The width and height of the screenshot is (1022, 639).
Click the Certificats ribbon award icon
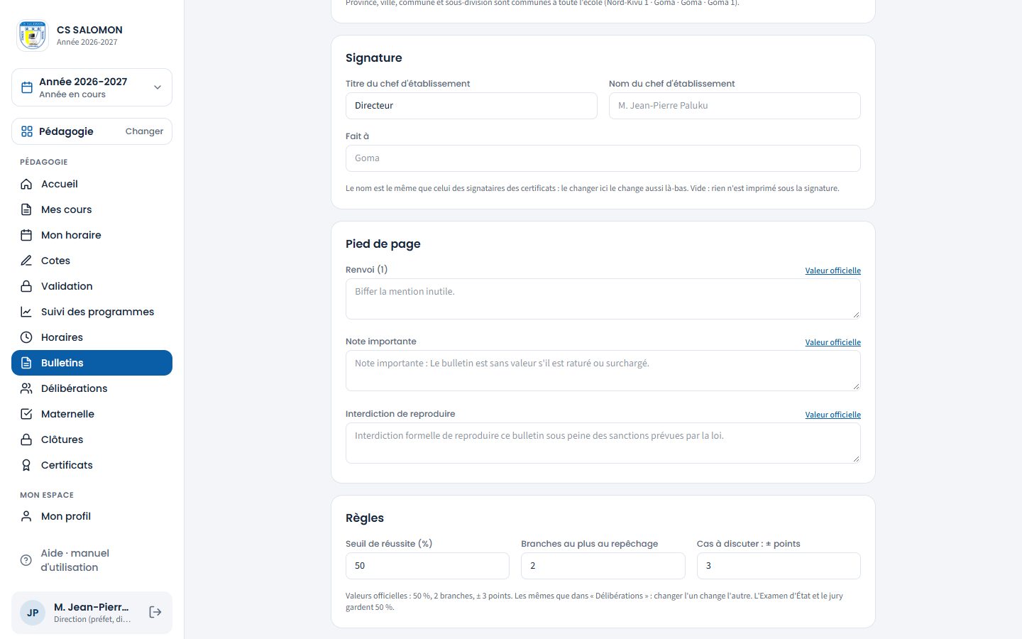click(26, 465)
